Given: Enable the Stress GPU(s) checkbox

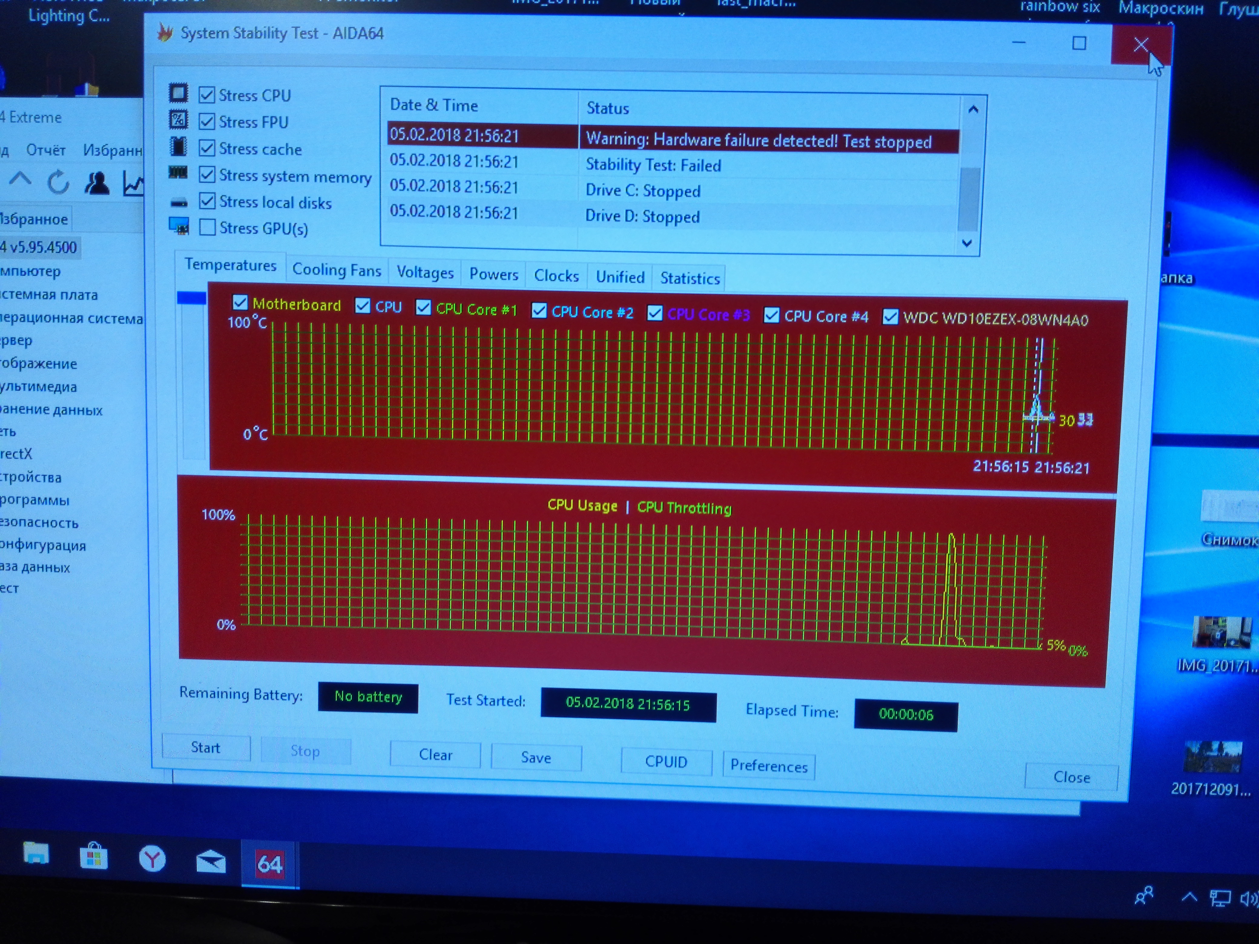Looking at the screenshot, I should (207, 228).
